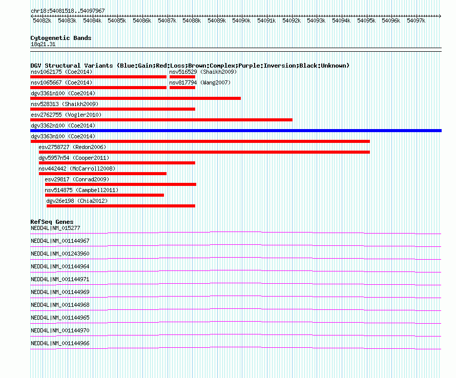
Task: Click the RefSeq Genes track title
Action: pyautogui.click(x=52, y=222)
